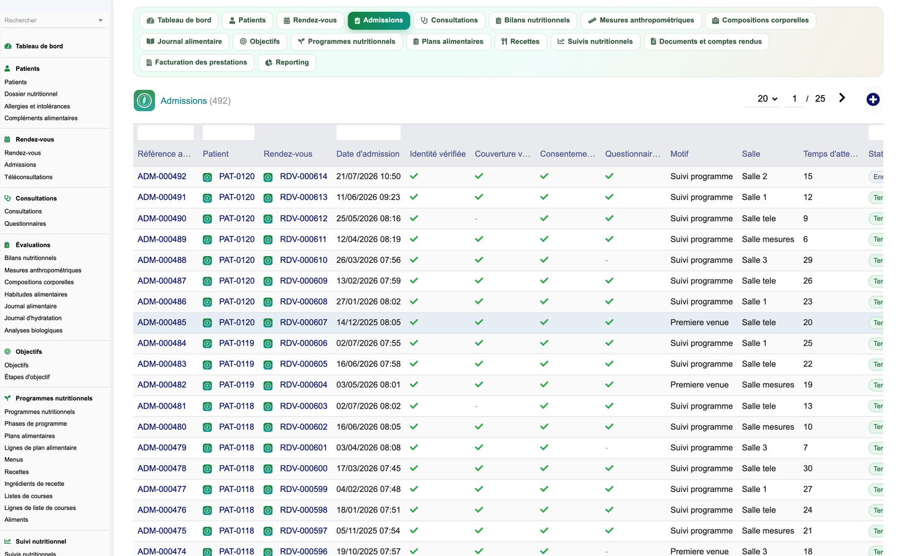Click patient icon in ADM-000488 row

coord(207,261)
